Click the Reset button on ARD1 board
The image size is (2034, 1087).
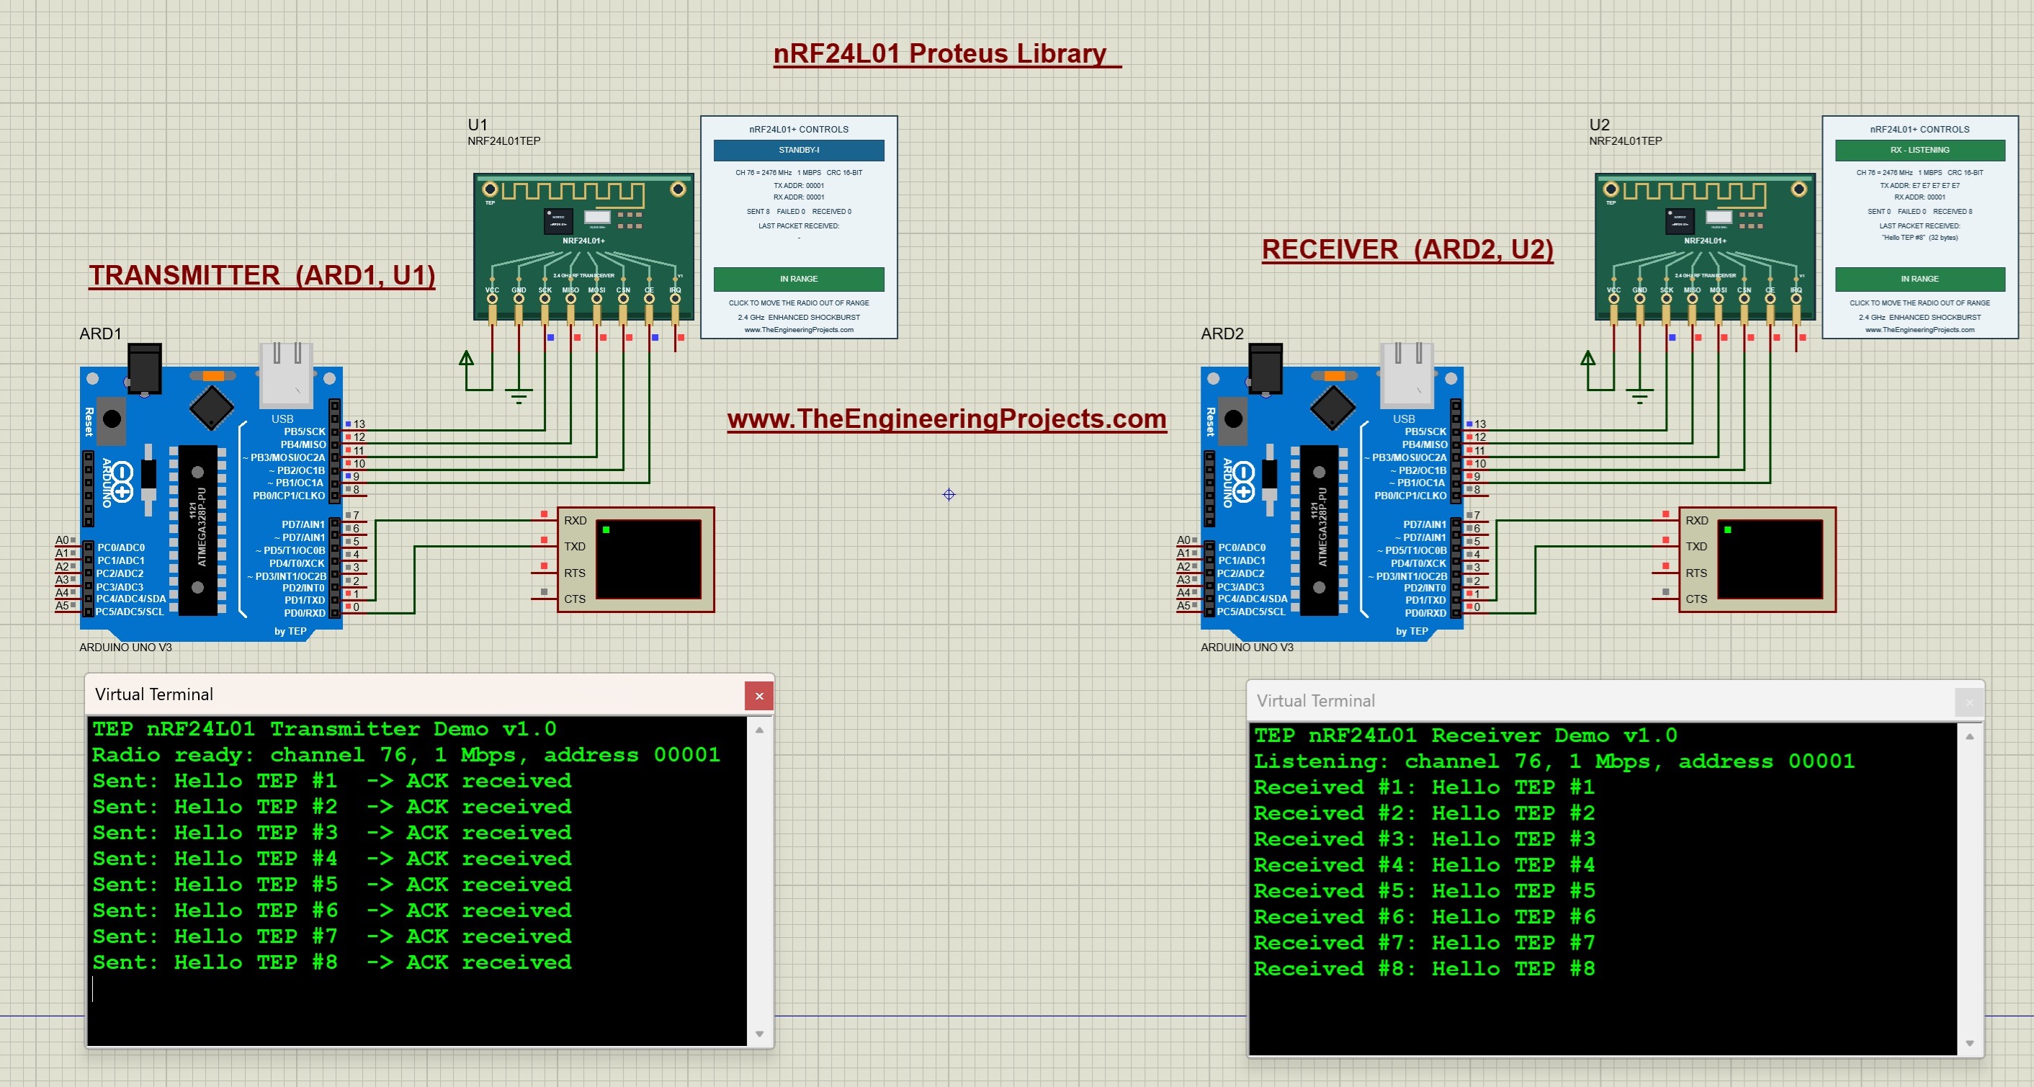(112, 419)
